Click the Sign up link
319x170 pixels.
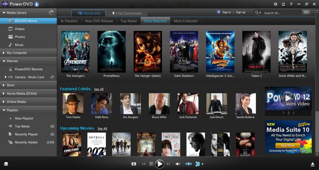[241, 12]
